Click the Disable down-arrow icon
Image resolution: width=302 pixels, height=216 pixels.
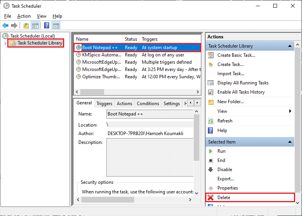pyautogui.click(x=211, y=170)
